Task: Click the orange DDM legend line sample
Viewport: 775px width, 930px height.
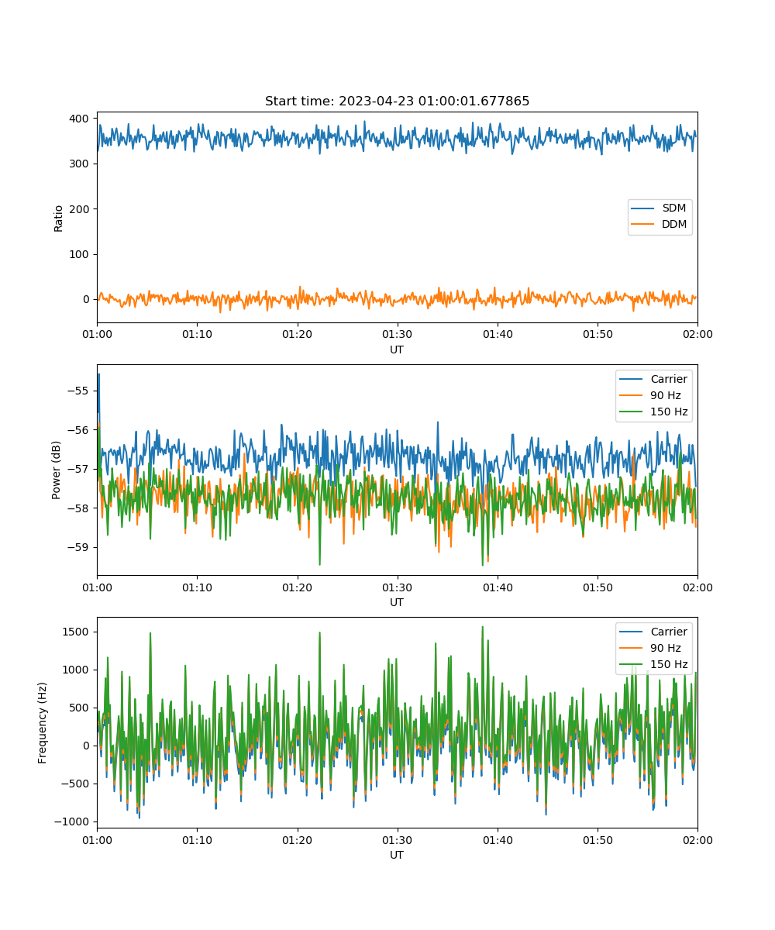Action: click(644, 225)
